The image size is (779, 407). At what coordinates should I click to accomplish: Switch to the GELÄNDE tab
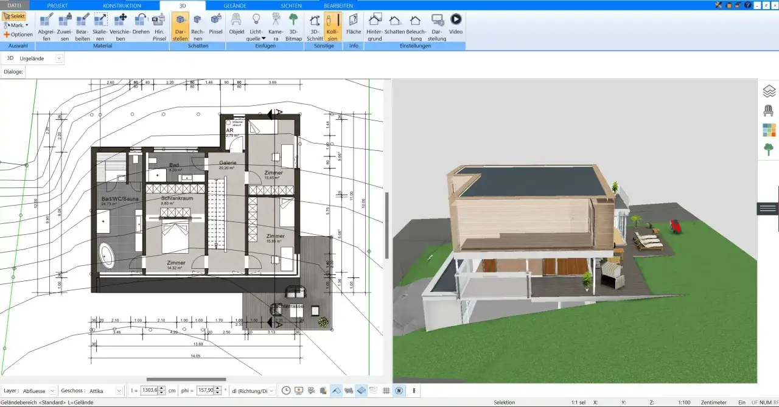point(235,5)
